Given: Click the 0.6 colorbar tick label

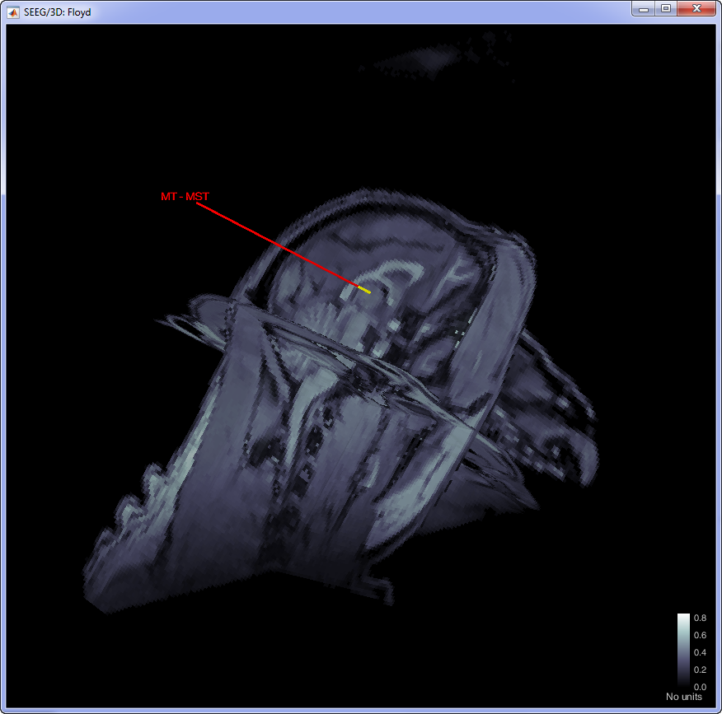Looking at the screenshot, I should coord(699,635).
